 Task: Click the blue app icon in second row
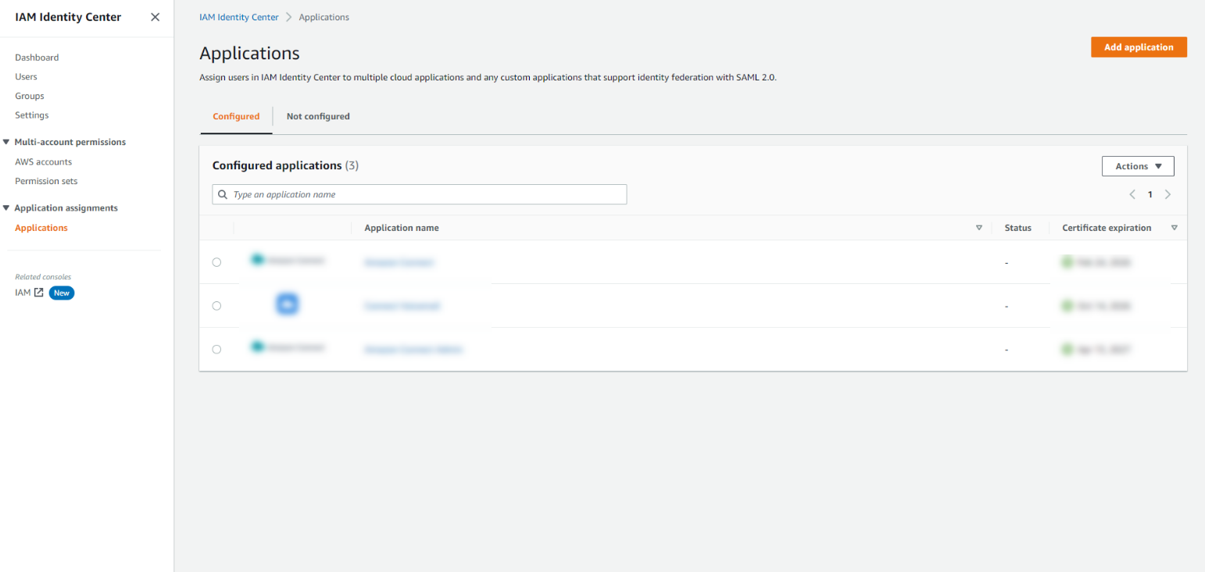(287, 304)
